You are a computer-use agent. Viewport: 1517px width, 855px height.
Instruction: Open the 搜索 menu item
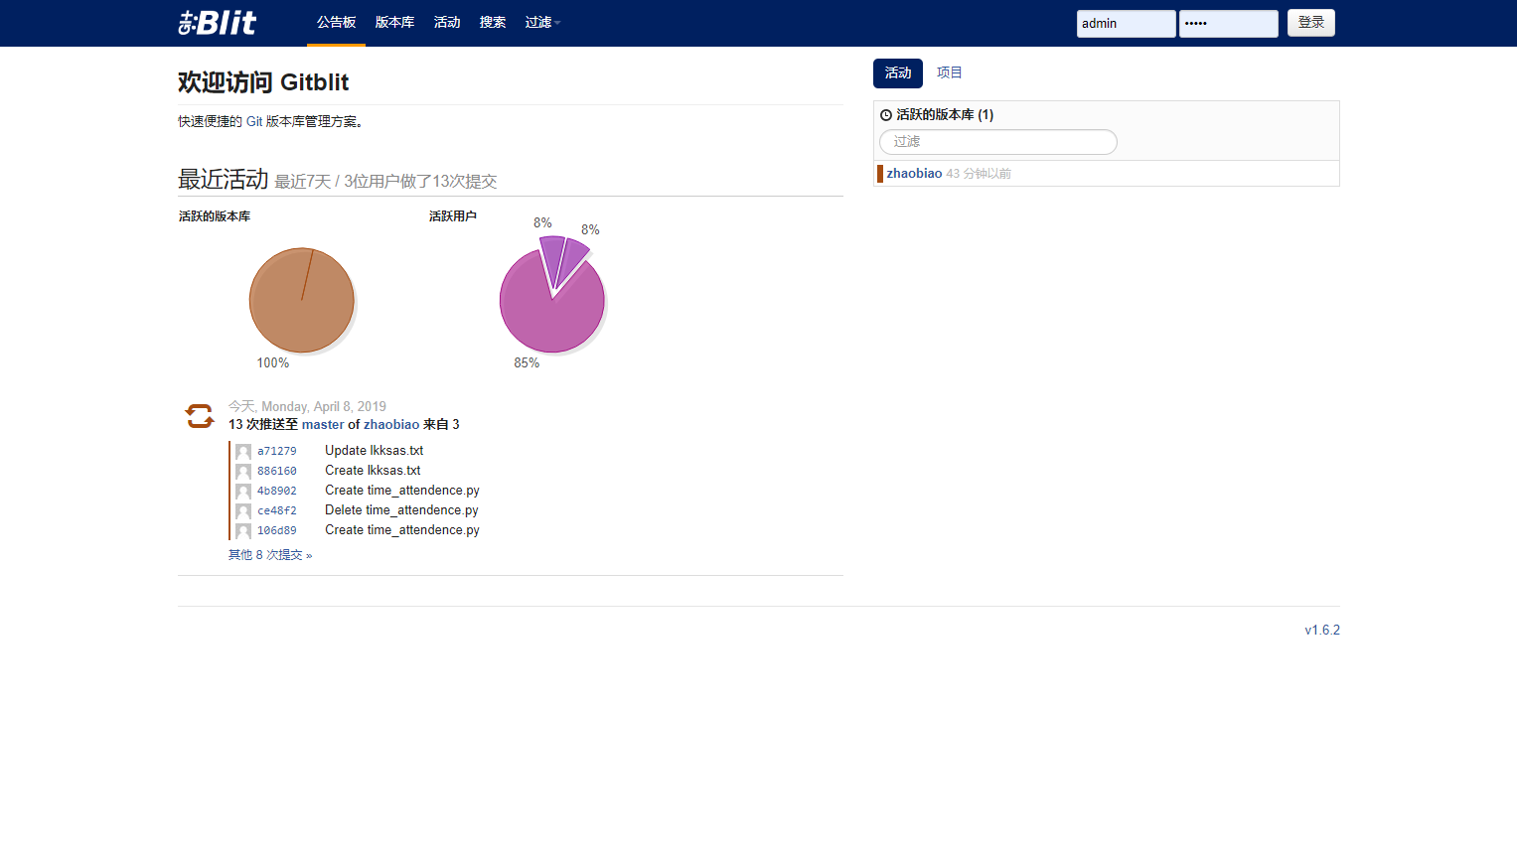(493, 23)
